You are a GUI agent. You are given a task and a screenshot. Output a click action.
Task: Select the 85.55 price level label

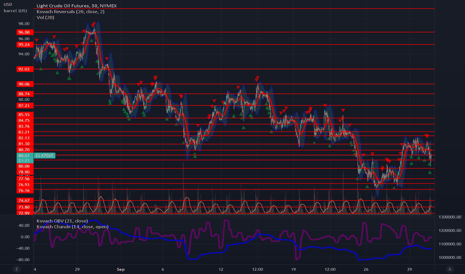coord(24,115)
